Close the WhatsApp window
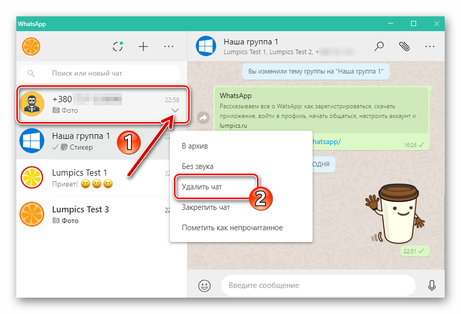Viewport: 461px width, 314px height. pyautogui.click(x=437, y=23)
